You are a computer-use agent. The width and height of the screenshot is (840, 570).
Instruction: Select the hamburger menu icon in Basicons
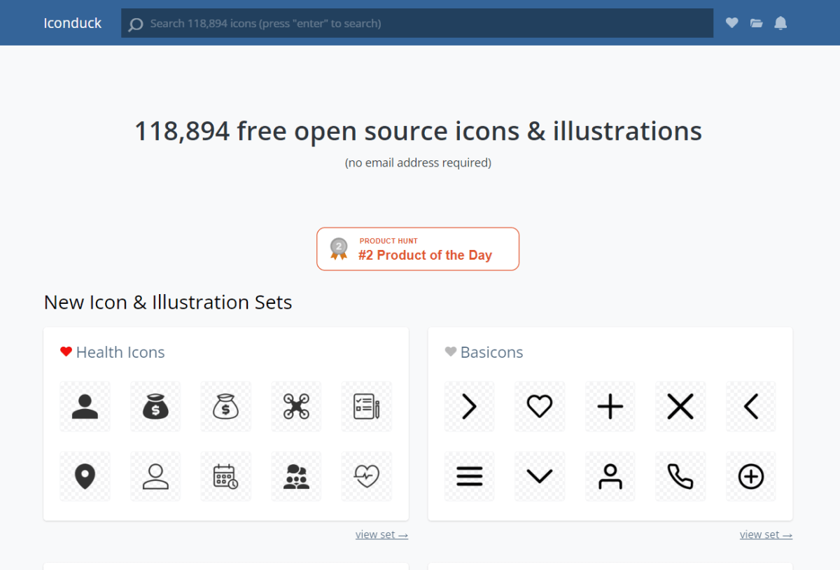tap(469, 476)
